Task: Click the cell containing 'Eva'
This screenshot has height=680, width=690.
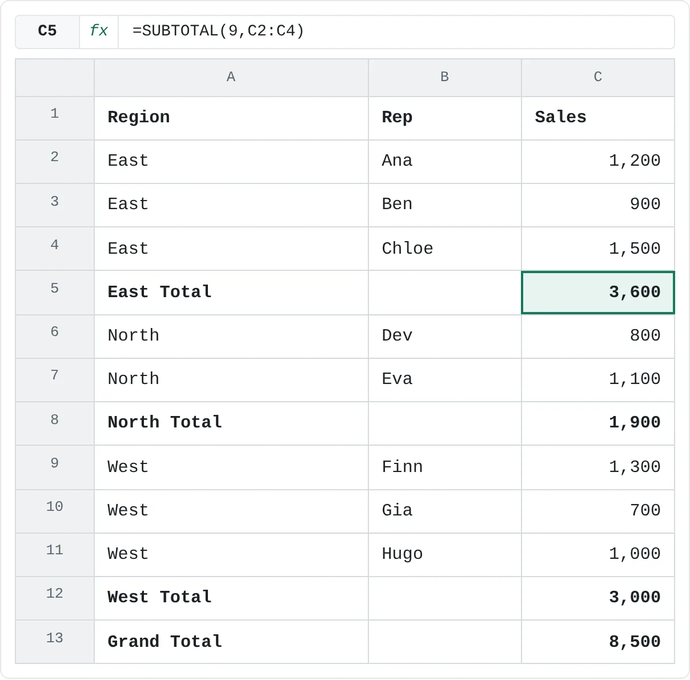Action: coord(445,380)
